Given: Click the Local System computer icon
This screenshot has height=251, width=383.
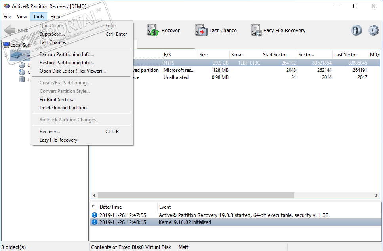Looking at the screenshot, I should point(6,45).
